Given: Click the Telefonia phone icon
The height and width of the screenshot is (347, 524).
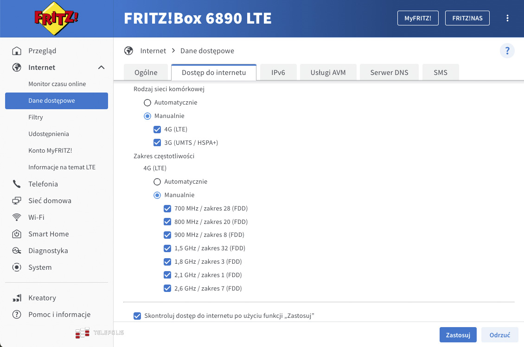Looking at the screenshot, I should coord(17,184).
